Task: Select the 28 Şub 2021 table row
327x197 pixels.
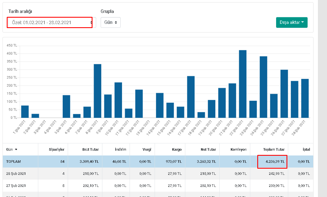Action: pyautogui.click(x=158, y=174)
